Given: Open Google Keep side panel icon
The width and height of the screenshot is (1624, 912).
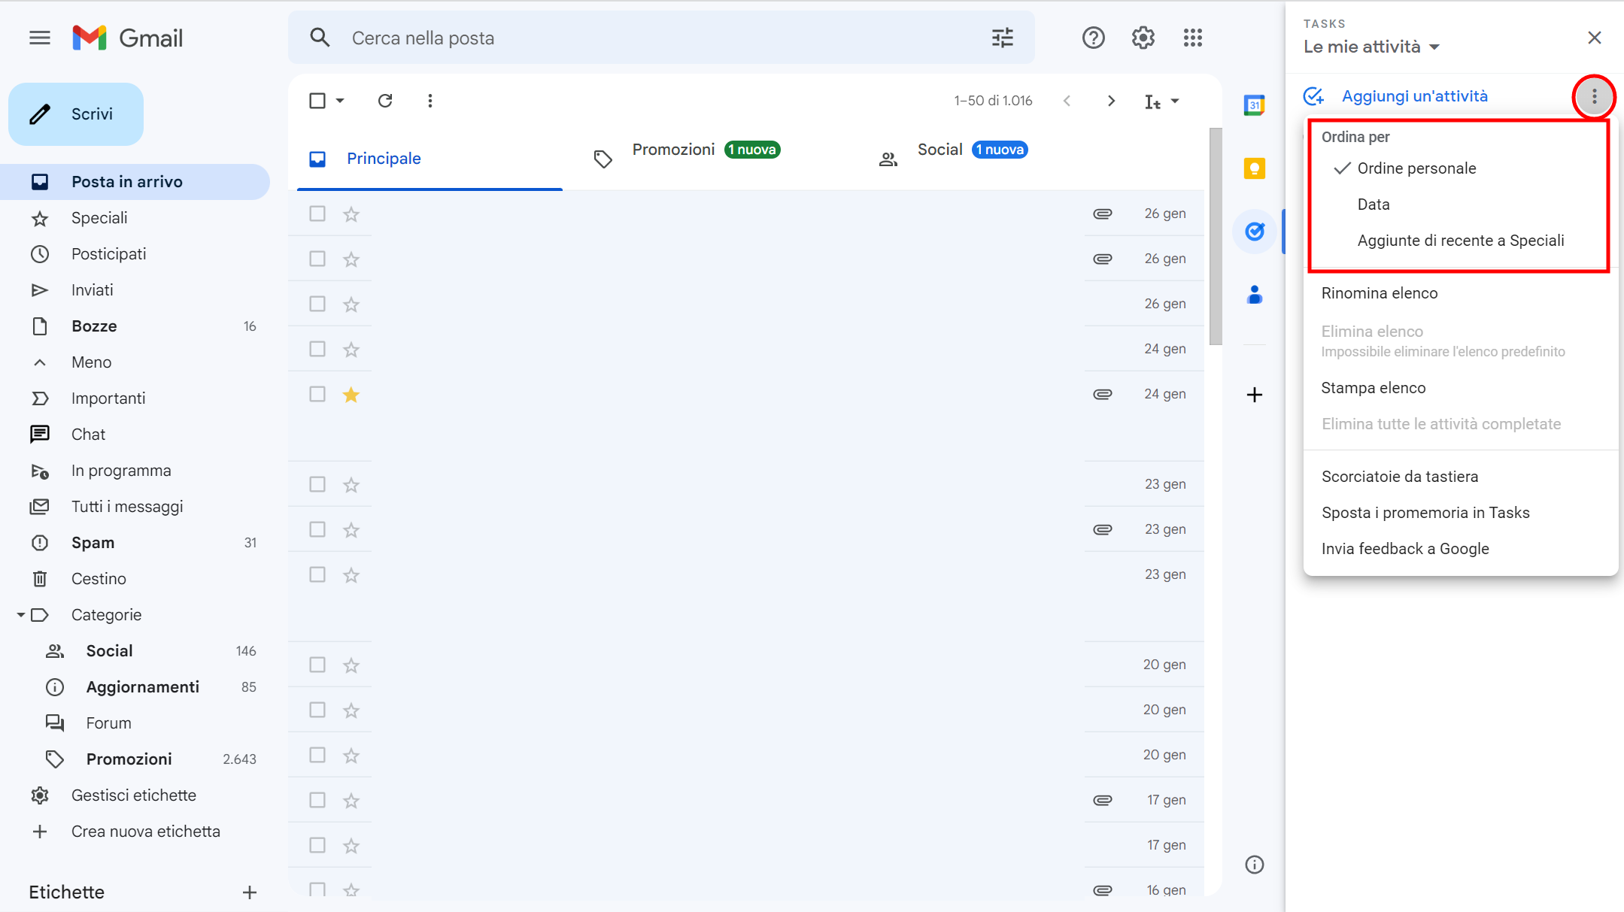Looking at the screenshot, I should pyautogui.click(x=1254, y=168).
